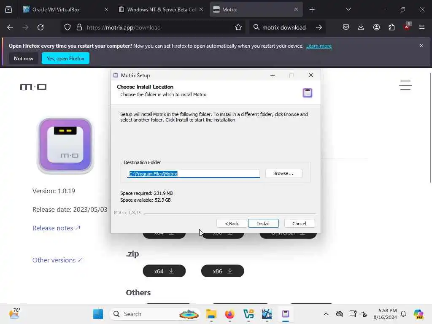The image size is (432, 324).
Task: Open the Motrix site hamburger menu
Action: tap(405, 85)
